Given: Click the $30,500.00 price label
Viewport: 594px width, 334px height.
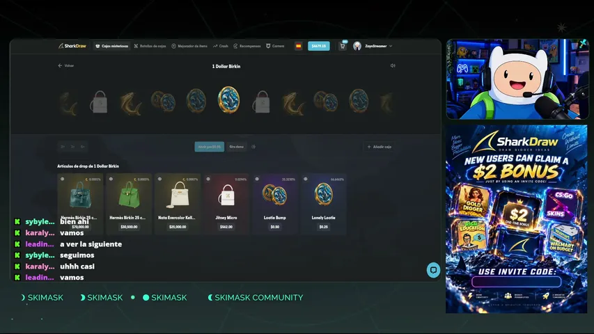Looking at the screenshot, I should (129, 227).
